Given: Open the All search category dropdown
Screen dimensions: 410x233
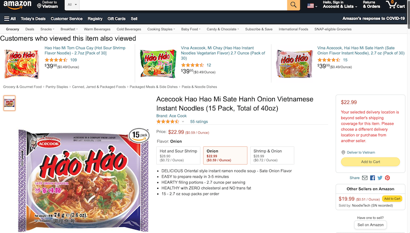Looking at the screenshot, I should point(73,5).
